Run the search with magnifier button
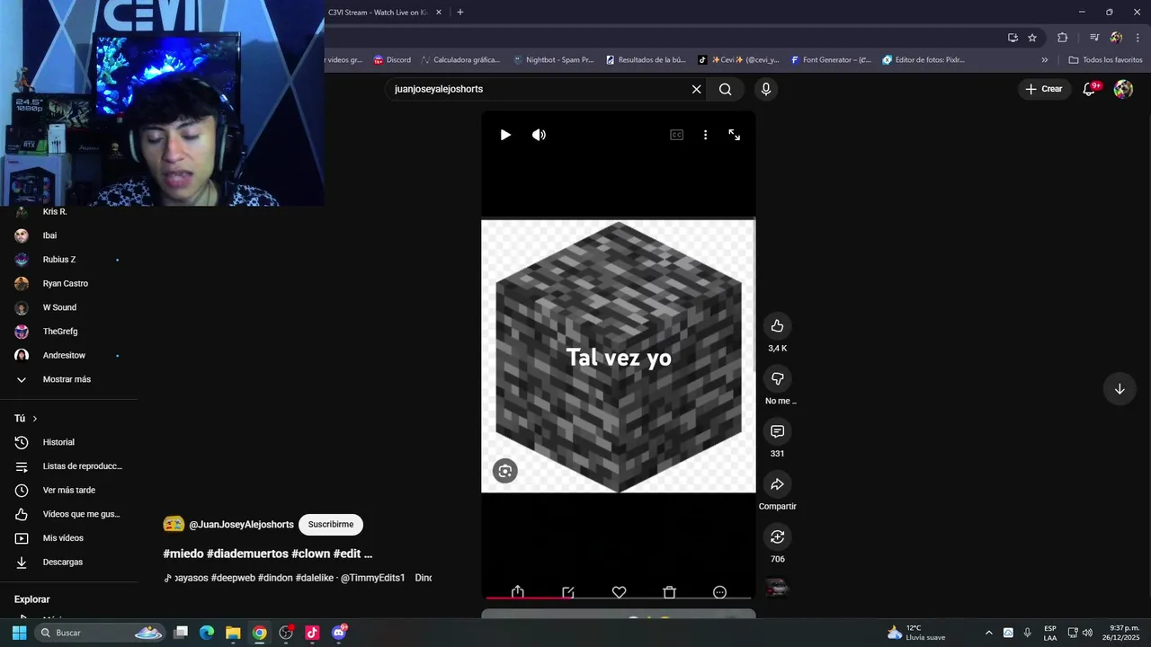The width and height of the screenshot is (1151, 647). [x=726, y=89]
